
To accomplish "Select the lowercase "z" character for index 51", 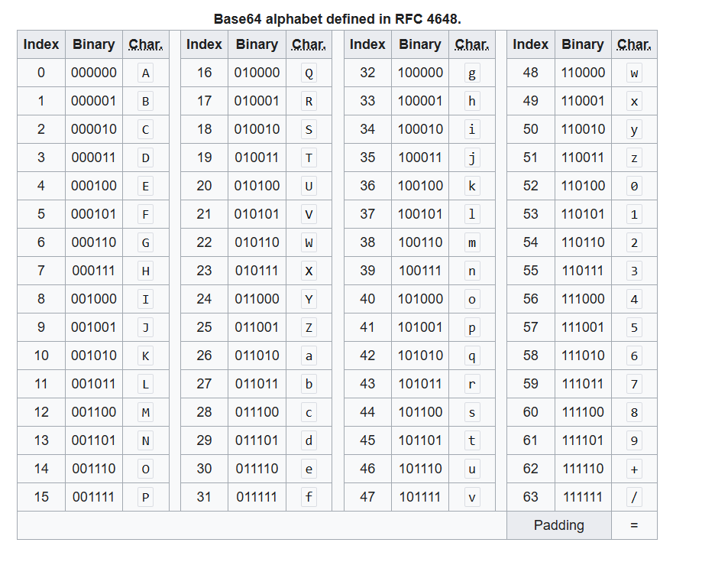I will 634,158.
